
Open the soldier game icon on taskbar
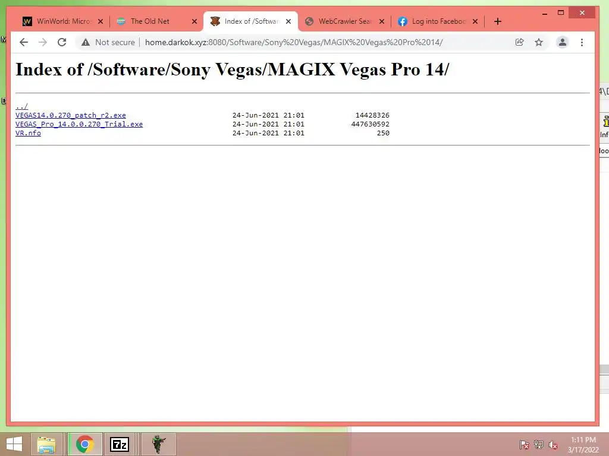158,444
